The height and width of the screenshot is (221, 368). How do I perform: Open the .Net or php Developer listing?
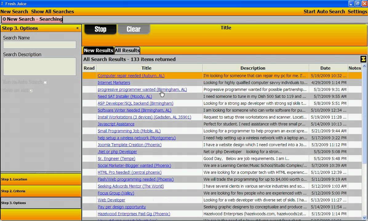click(117, 152)
